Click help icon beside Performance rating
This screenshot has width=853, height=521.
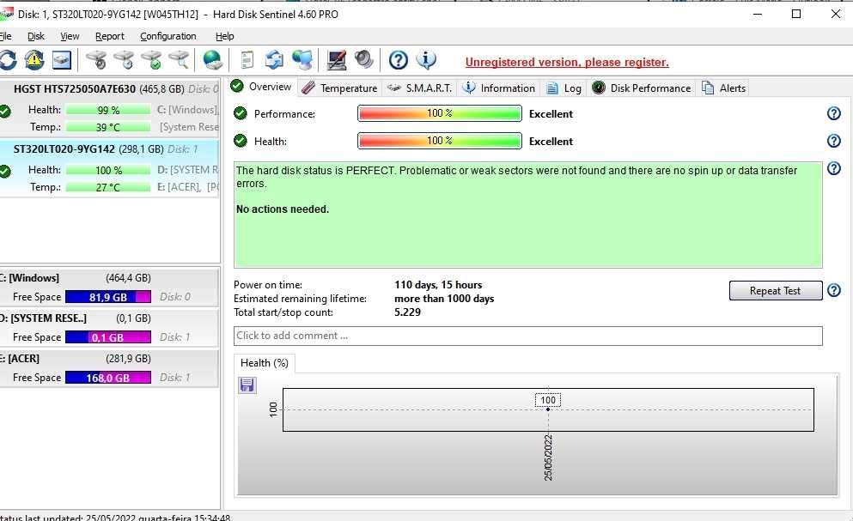click(834, 113)
